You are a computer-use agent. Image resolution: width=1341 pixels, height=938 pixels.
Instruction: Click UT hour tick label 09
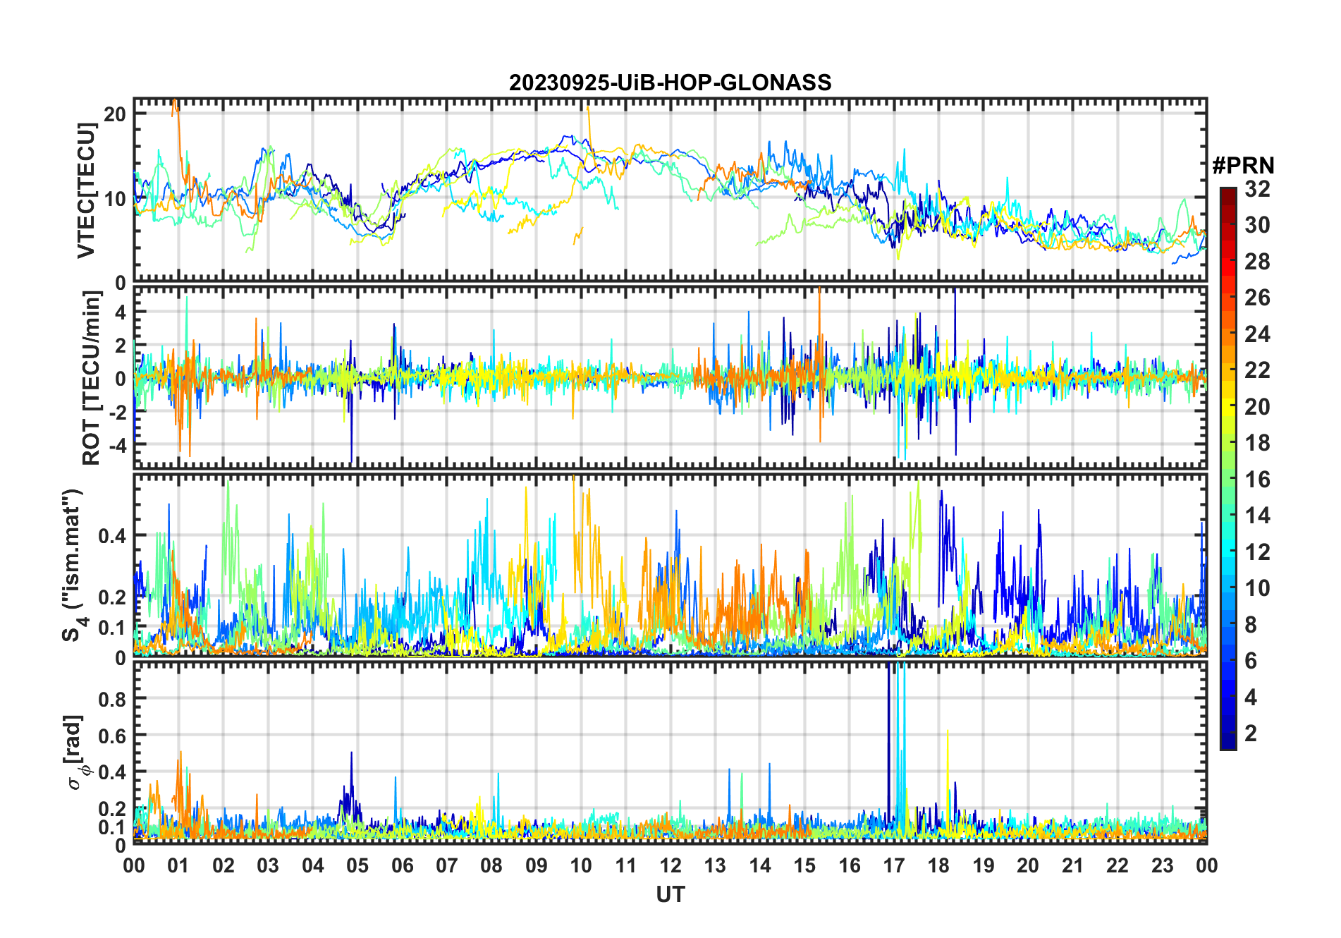[537, 865]
